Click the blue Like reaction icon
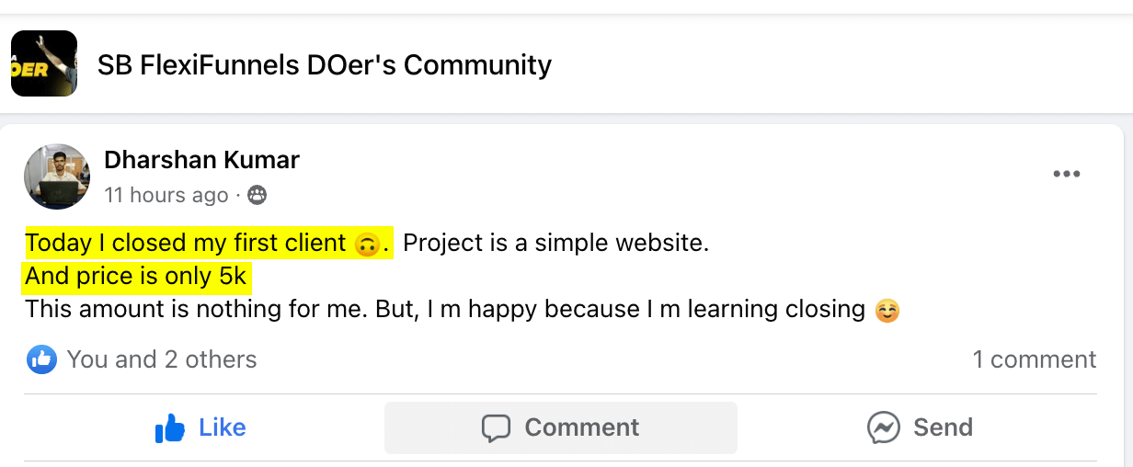 (x=42, y=359)
